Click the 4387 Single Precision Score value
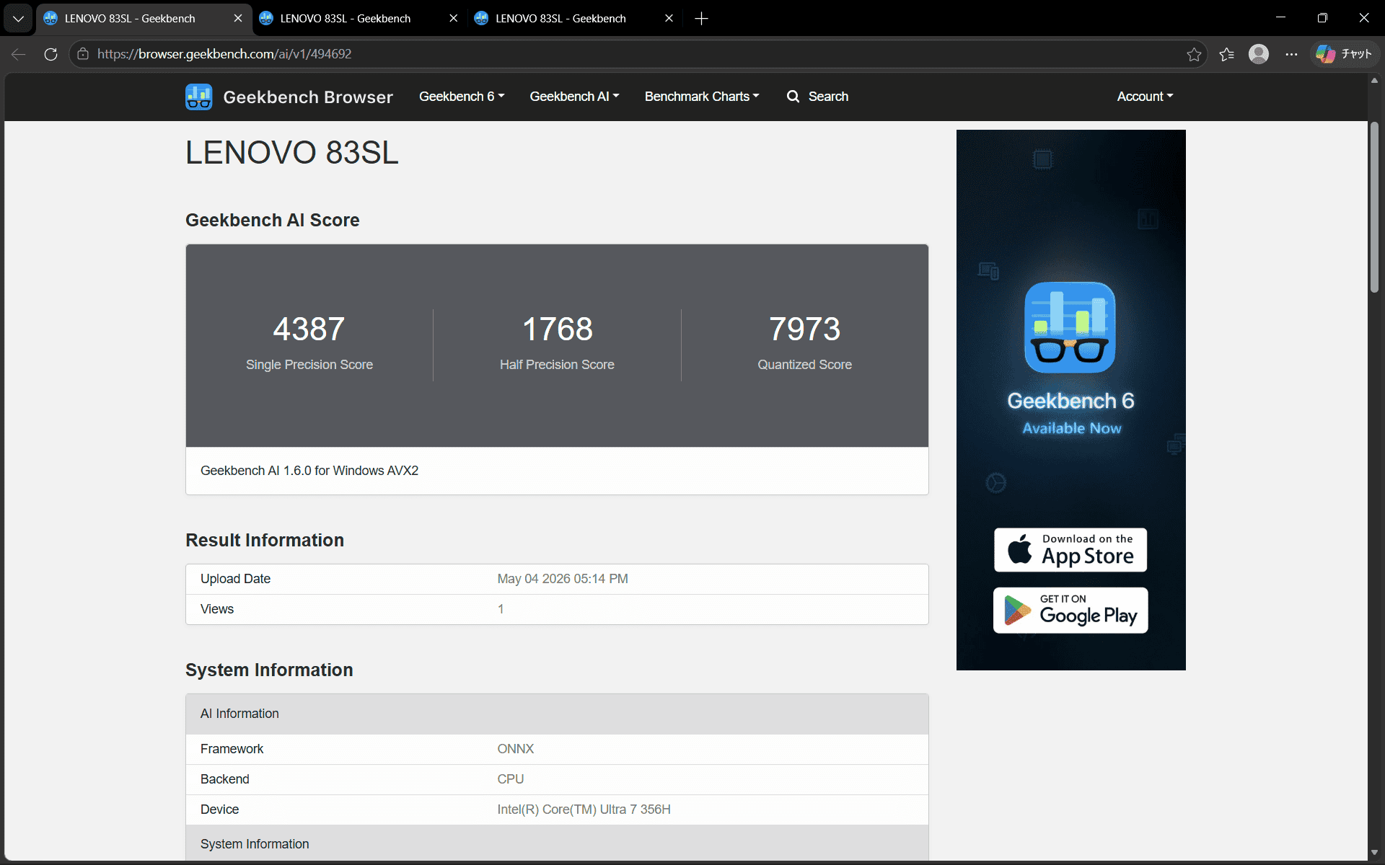Screen dimensions: 1385x865 [309, 329]
